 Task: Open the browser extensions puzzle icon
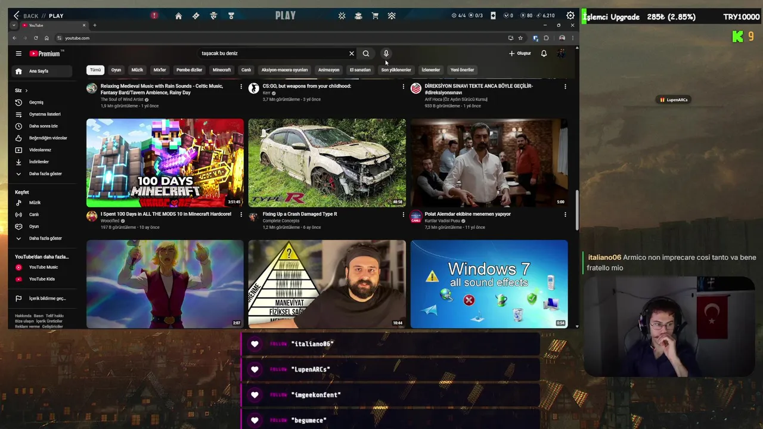[x=546, y=38]
